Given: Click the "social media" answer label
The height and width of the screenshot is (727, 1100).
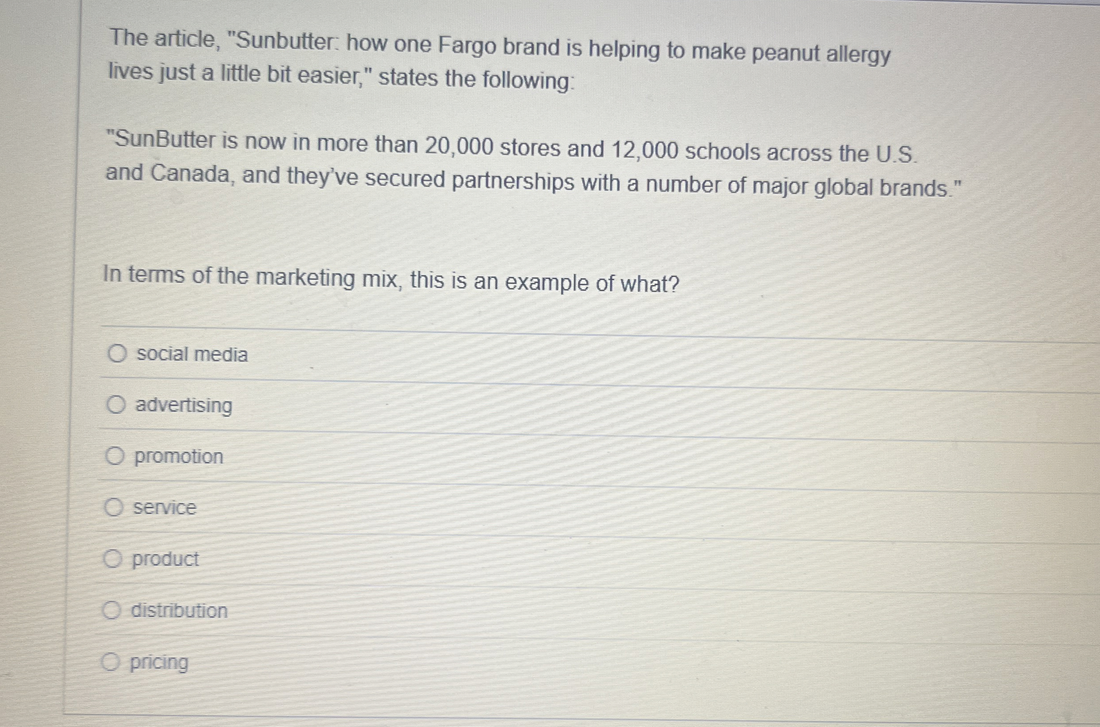Looking at the screenshot, I should [x=192, y=354].
